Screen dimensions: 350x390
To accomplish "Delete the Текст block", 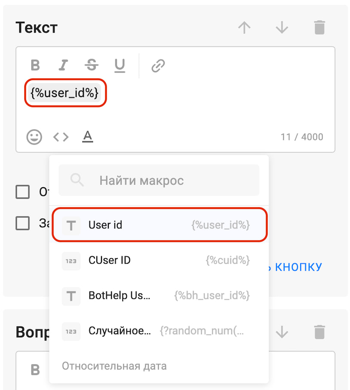I will pyautogui.click(x=319, y=28).
